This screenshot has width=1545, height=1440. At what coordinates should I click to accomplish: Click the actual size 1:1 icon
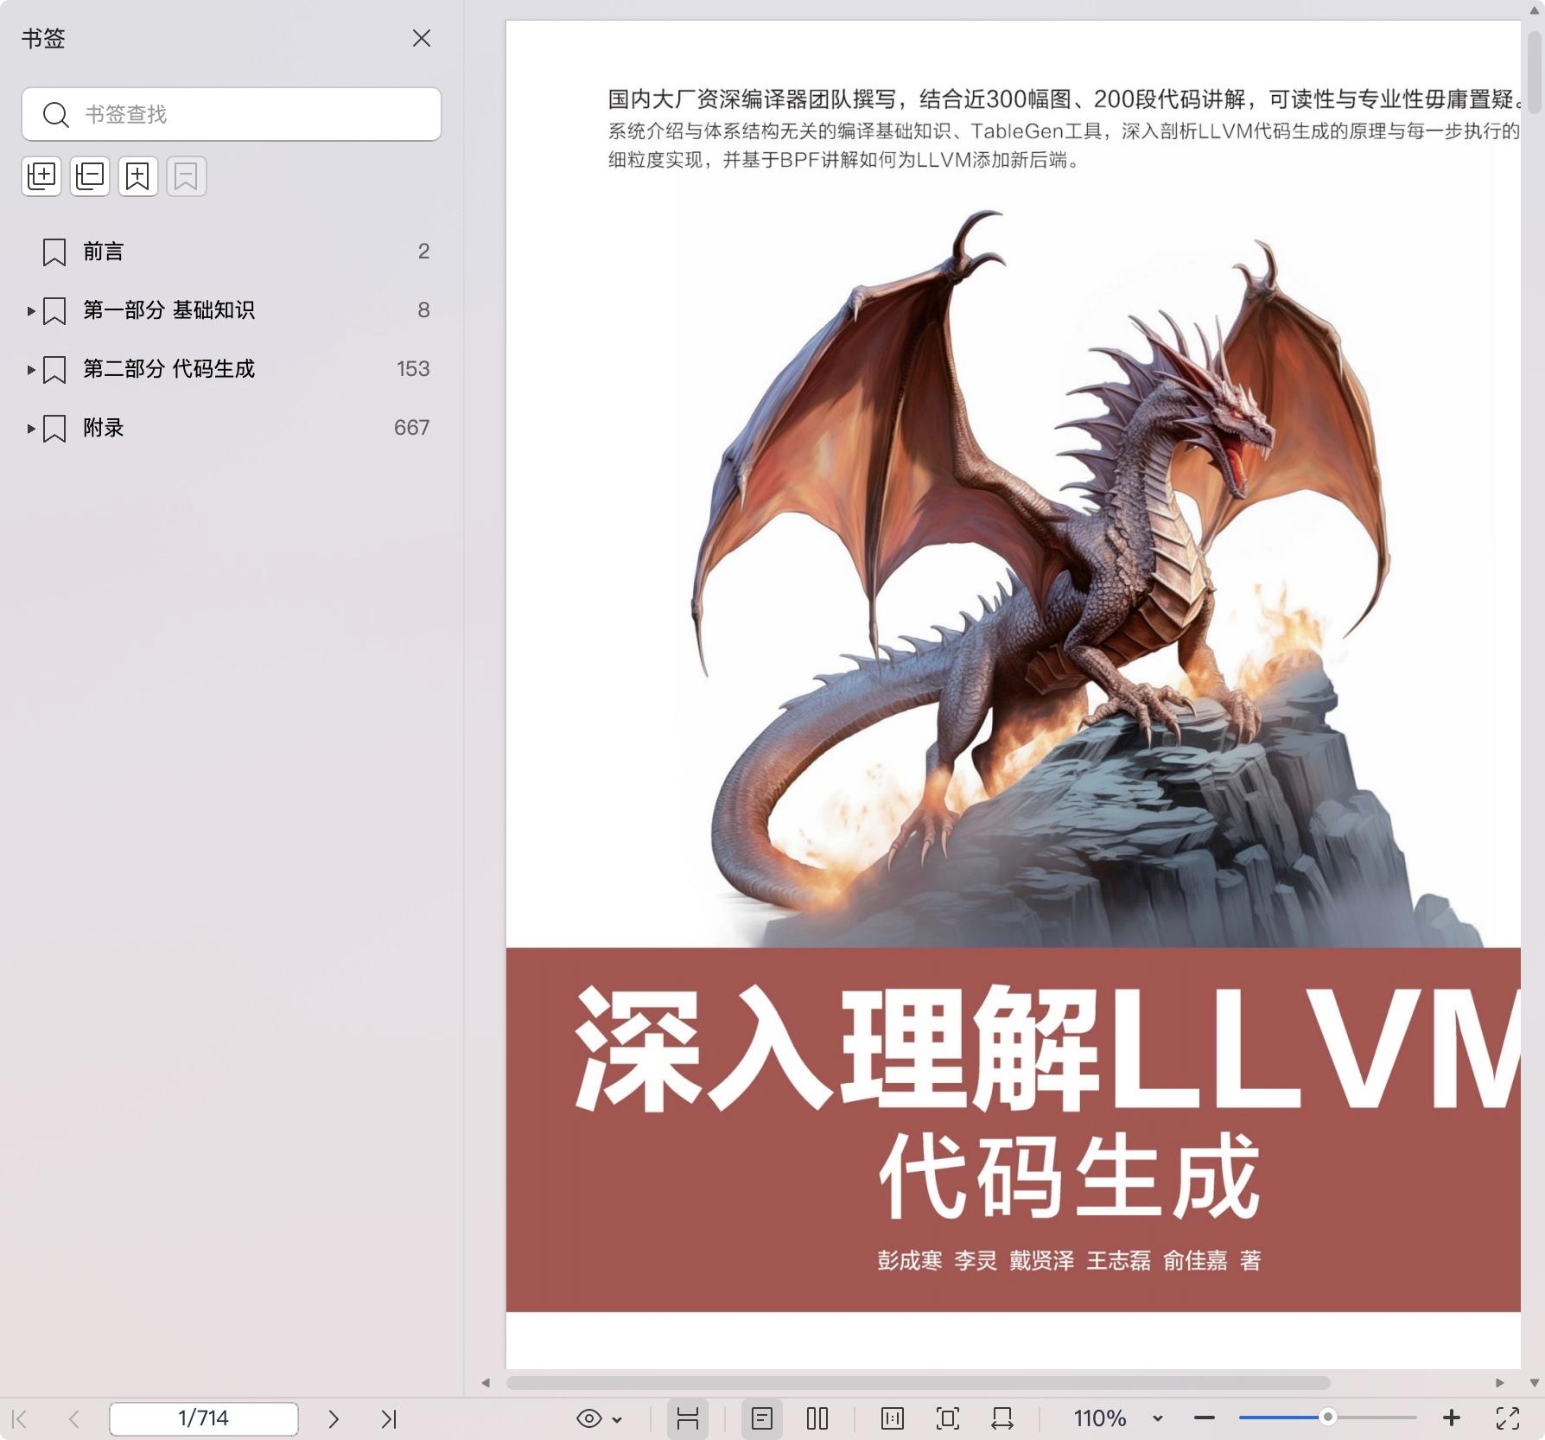(893, 1418)
